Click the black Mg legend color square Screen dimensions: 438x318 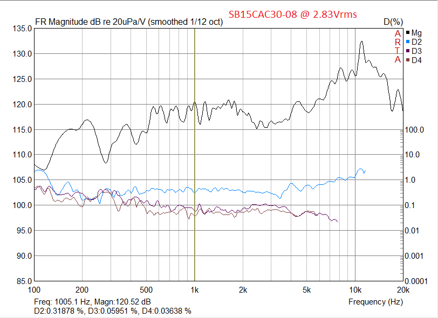[408, 33]
